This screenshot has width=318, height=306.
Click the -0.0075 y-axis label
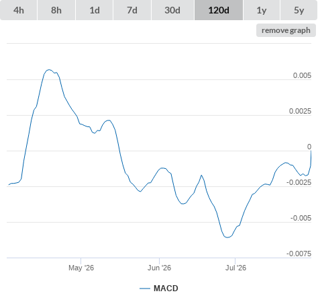[299, 254]
